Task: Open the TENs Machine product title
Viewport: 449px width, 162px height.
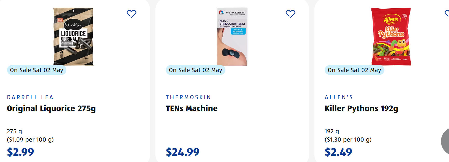Action: [192, 109]
